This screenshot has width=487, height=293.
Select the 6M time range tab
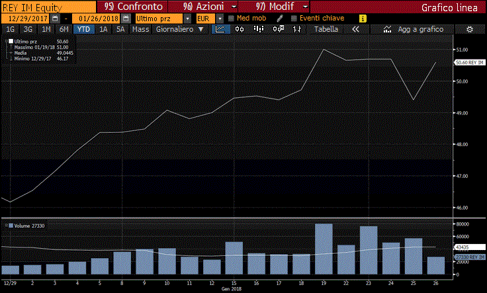[64, 30]
